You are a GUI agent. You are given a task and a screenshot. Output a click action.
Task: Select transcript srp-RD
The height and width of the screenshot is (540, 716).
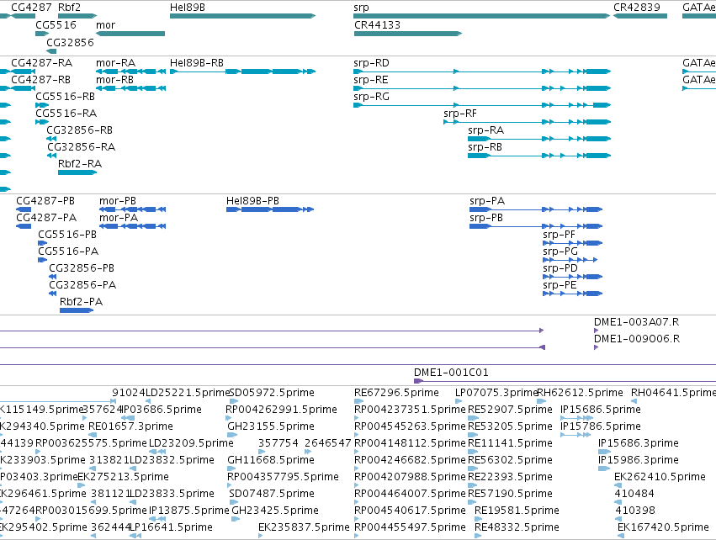371,63
